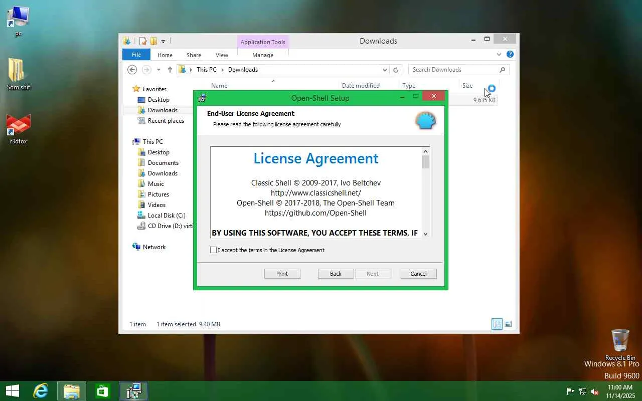
Task: Sort by the Size column header
Action: (467, 86)
